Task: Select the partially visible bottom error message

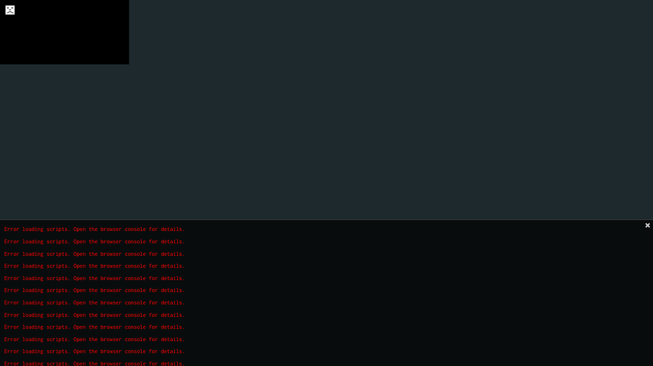Action: click(94, 363)
